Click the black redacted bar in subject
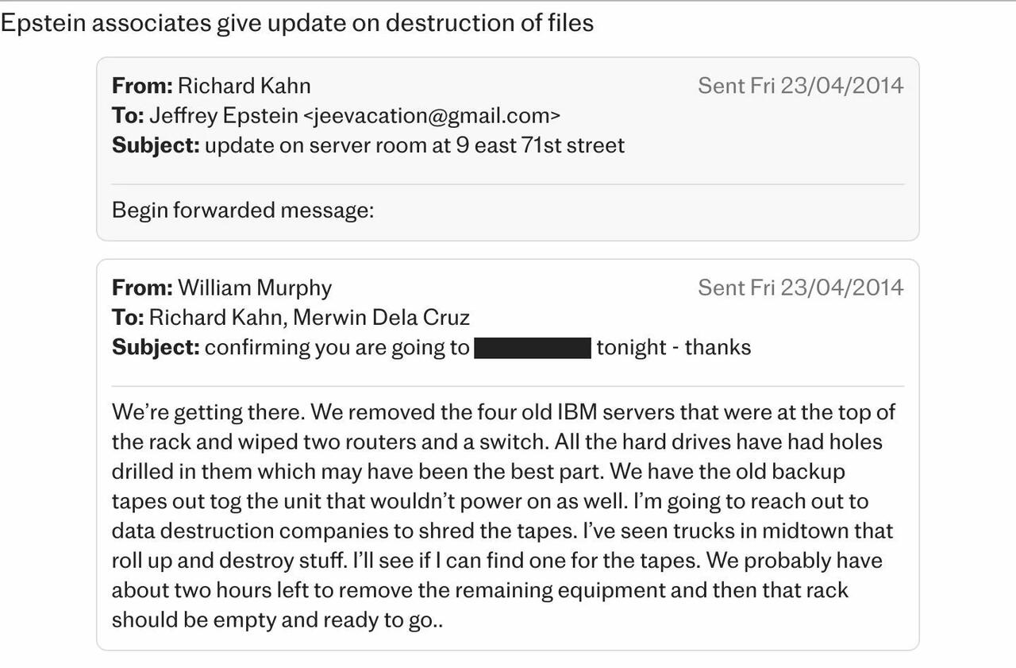This screenshot has width=1016, height=668. 533,348
